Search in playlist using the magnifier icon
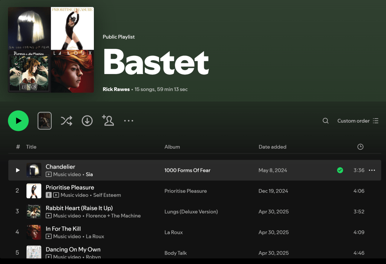The width and height of the screenshot is (386, 264). pos(325,121)
